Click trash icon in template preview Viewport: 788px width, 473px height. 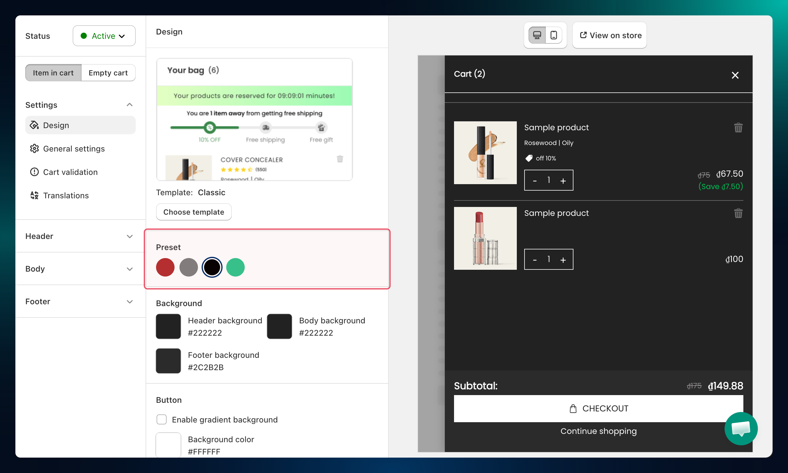(x=340, y=159)
